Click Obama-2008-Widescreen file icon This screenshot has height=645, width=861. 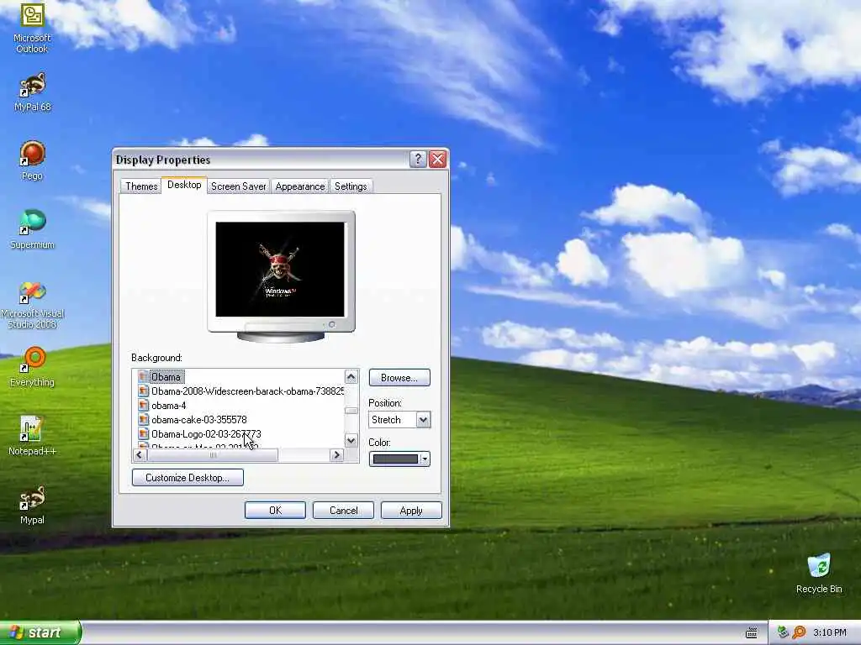tap(143, 391)
